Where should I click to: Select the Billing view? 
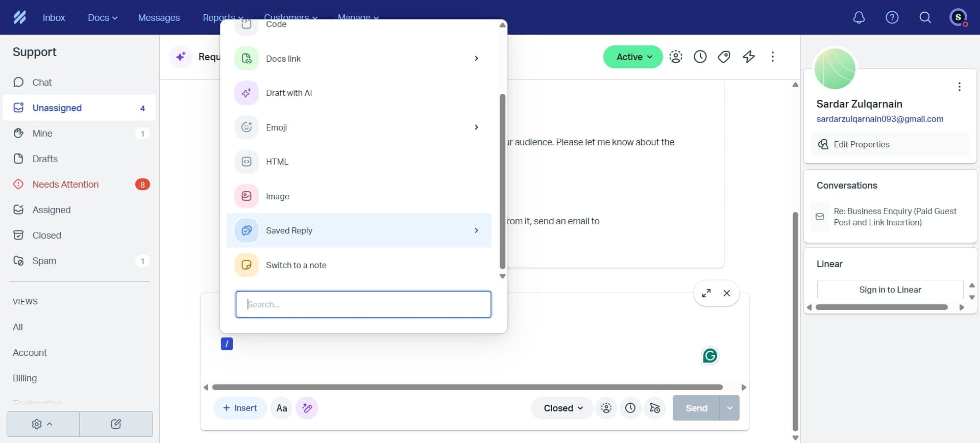click(24, 378)
